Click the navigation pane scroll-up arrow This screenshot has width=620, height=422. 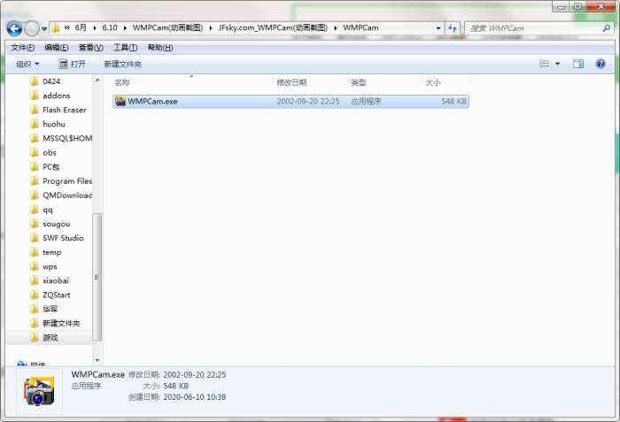coord(97,81)
